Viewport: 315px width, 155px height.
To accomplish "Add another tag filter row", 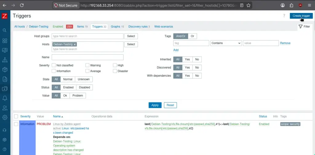I will [x=176, y=50].
